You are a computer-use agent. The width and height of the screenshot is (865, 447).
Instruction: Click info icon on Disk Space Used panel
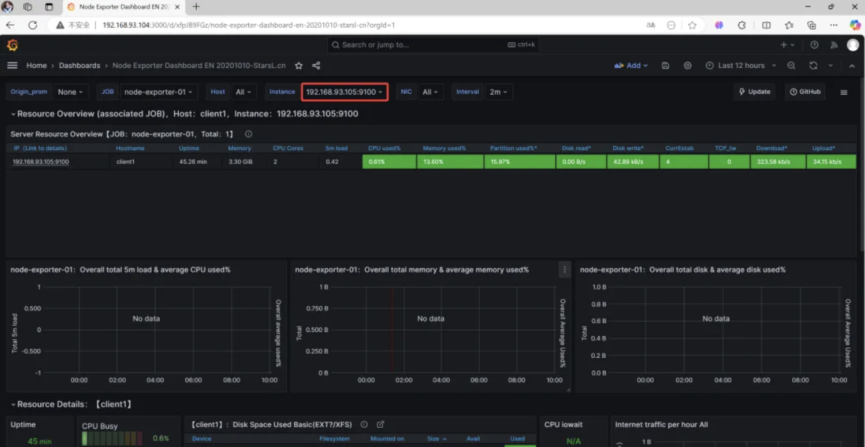(364, 425)
